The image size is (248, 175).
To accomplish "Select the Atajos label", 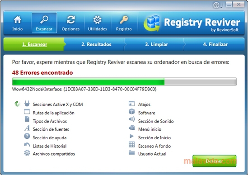I will 144,104.
